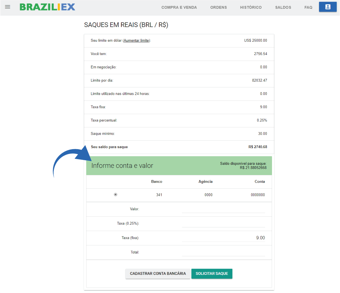Click the Taxa (0.25%) field
Image resolution: width=340 pixels, height=293 pixels.
pyautogui.click(x=223, y=224)
